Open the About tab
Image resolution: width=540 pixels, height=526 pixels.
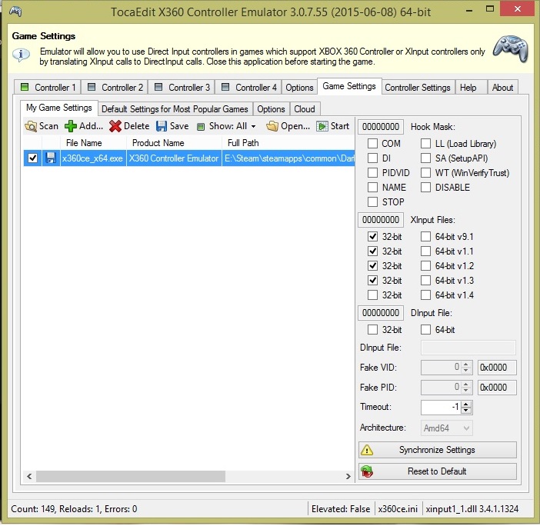pos(502,87)
